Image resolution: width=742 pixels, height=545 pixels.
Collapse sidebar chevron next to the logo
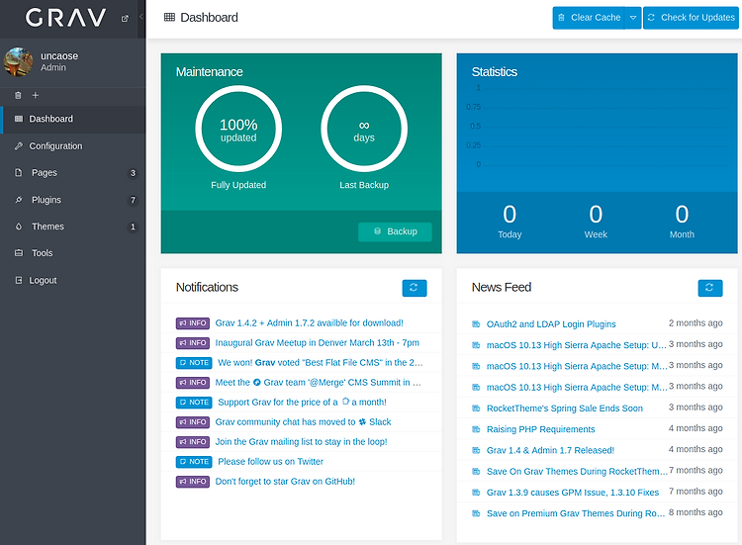[x=141, y=17]
